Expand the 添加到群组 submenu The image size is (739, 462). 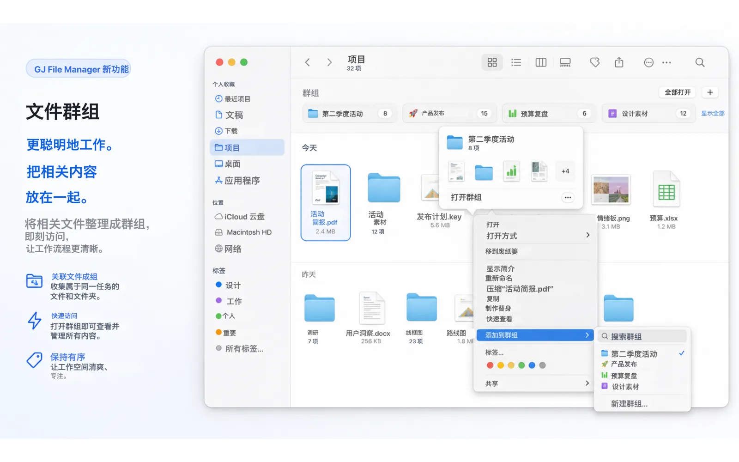point(536,335)
